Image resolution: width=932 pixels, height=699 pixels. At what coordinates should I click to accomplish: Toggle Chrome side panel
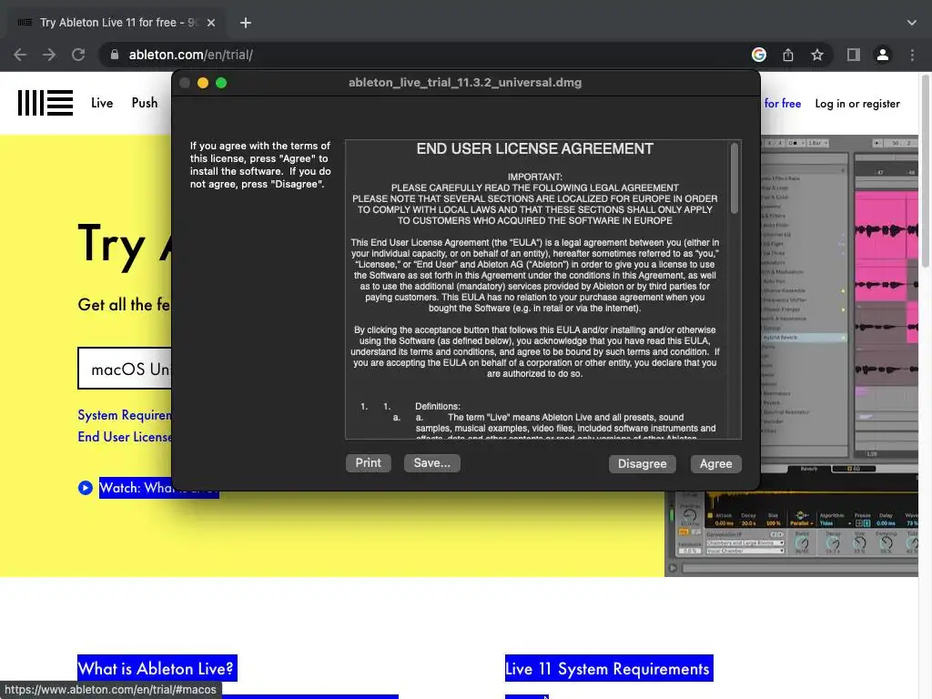coord(854,55)
